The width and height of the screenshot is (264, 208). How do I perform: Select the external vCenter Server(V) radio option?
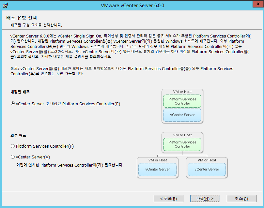point(13,157)
